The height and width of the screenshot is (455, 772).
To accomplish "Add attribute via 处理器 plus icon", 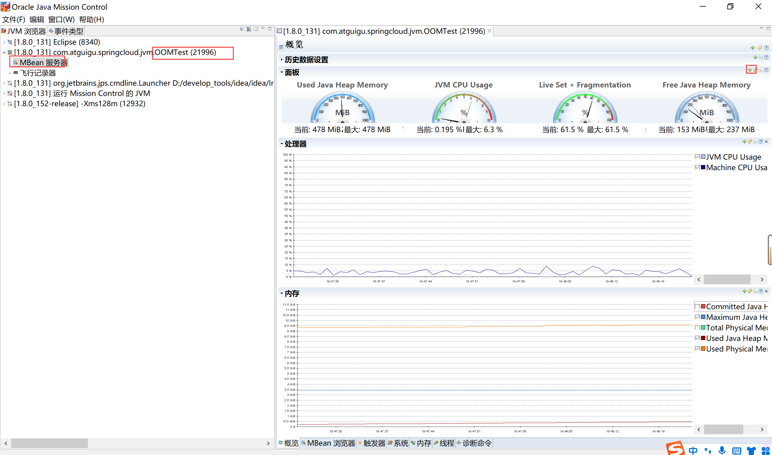I will pos(745,142).
